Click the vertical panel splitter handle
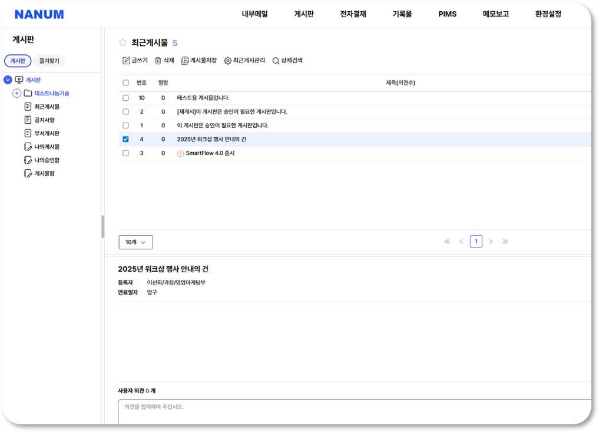This screenshot has width=599, height=432. pos(103,226)
